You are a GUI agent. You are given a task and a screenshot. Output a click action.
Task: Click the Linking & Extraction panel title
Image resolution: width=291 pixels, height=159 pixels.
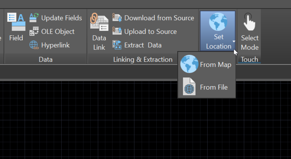[143, 59]
